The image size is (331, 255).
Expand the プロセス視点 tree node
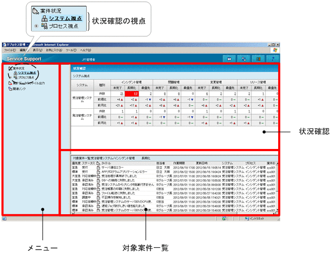(x=11, y=77)
